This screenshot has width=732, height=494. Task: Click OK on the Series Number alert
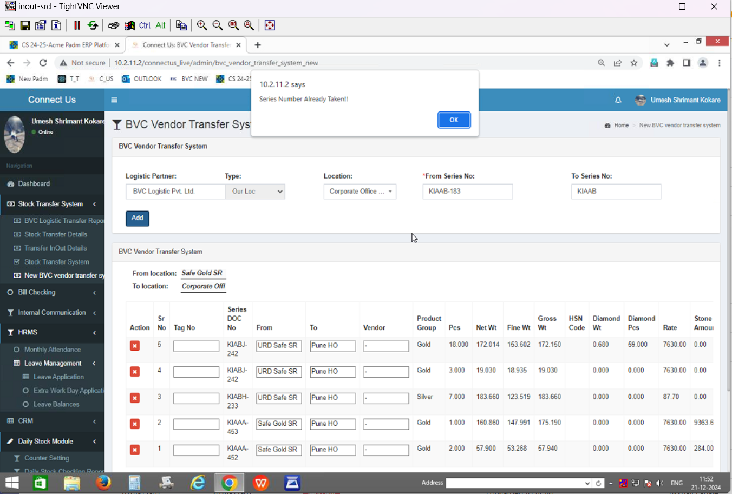point(454,120)
